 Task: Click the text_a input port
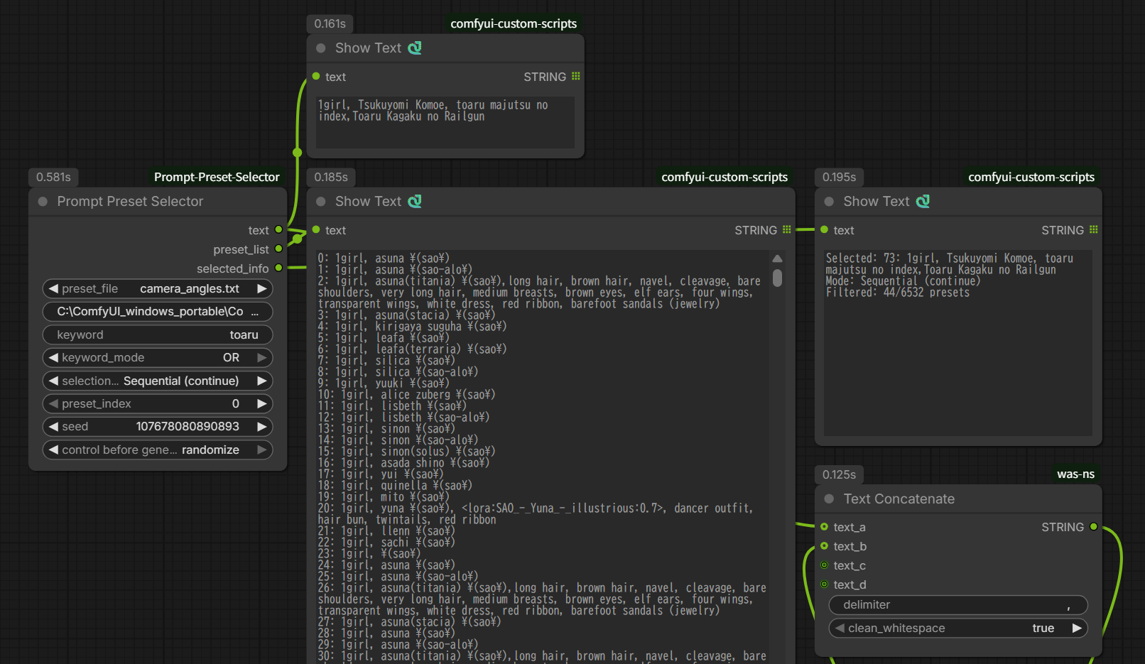click(824, 526)
